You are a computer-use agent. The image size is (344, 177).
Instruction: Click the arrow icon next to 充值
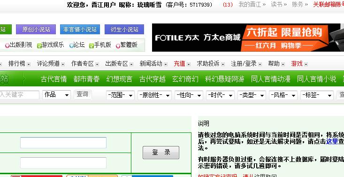189,64
